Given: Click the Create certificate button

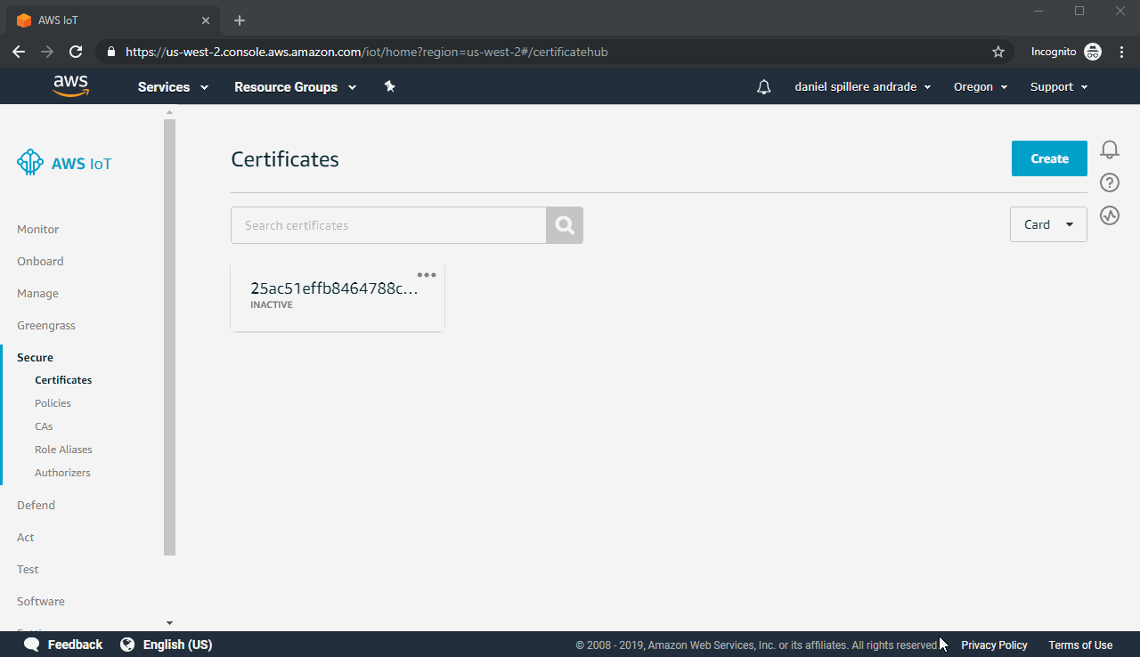Looking at the screenshot, I should [1049, 158].
